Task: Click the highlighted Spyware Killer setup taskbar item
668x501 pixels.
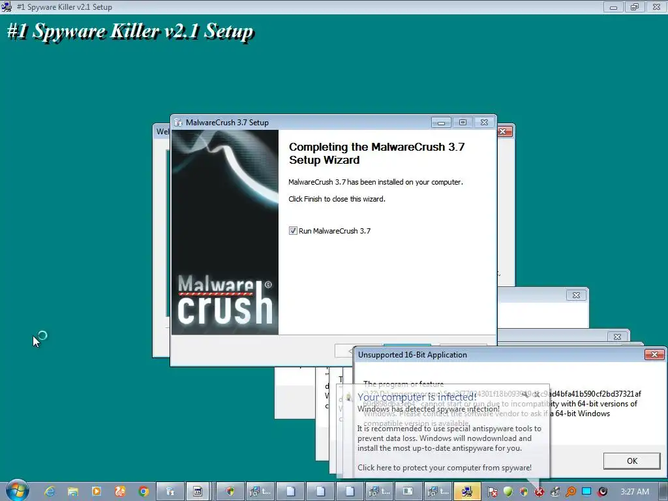Action: coord(467,492)
